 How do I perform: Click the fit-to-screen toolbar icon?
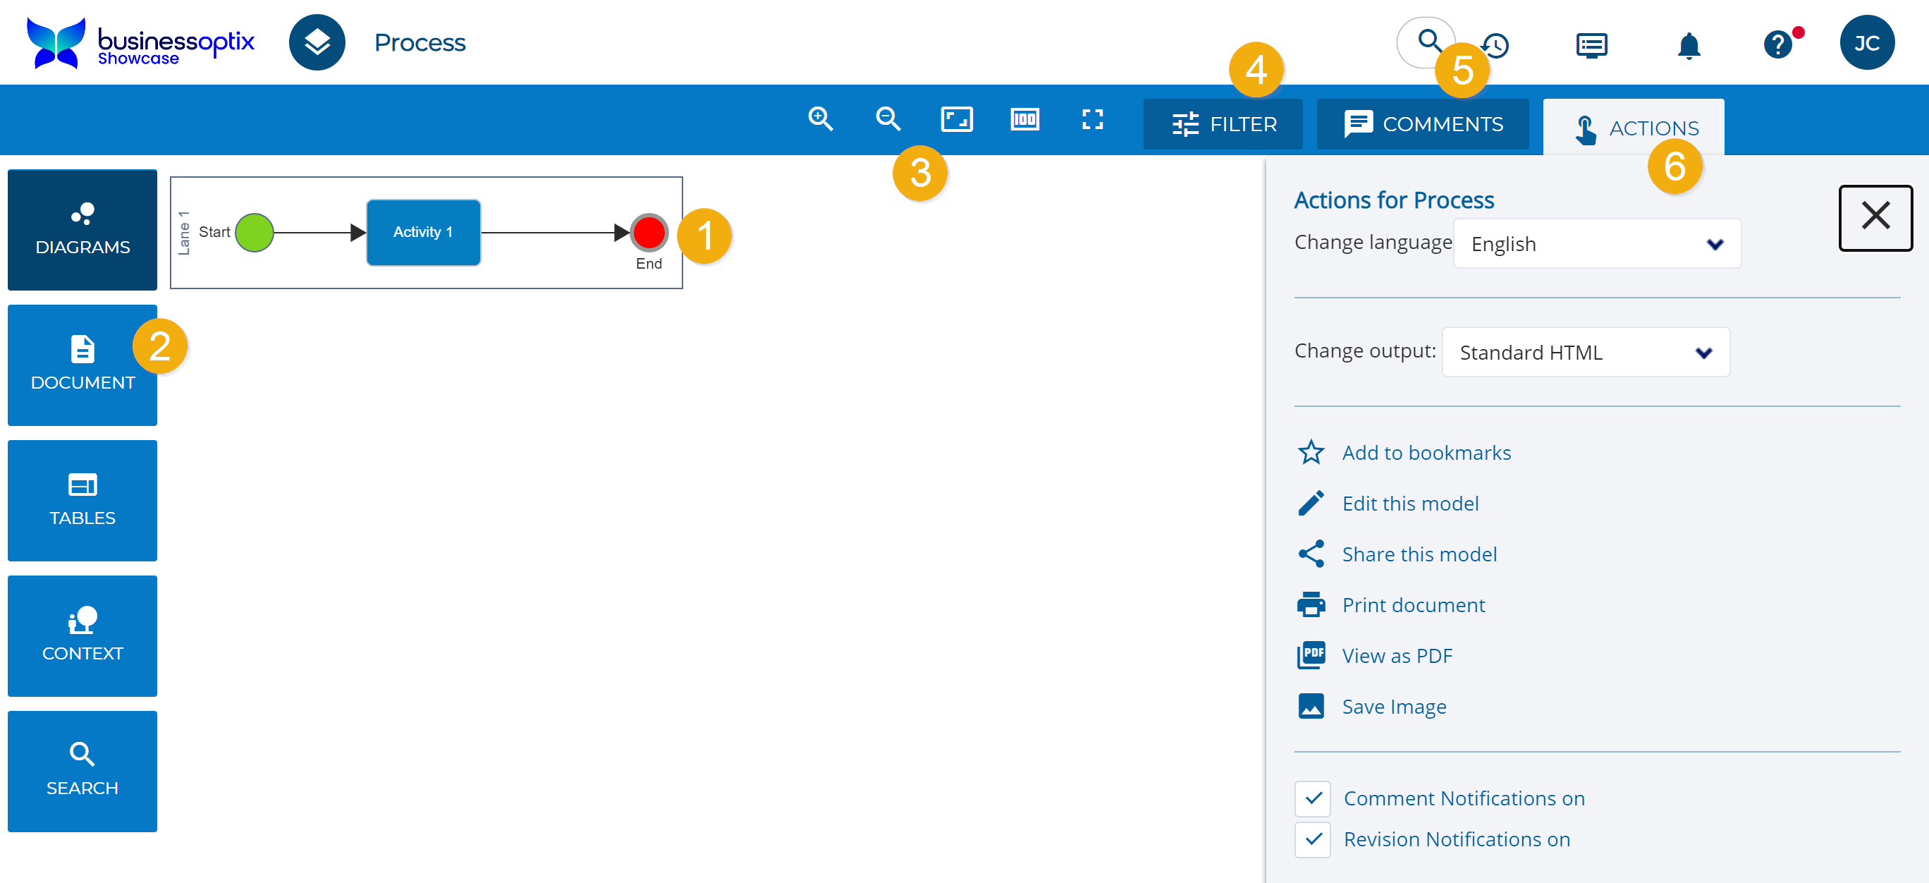pyautogui.click(x=956, y=119)
